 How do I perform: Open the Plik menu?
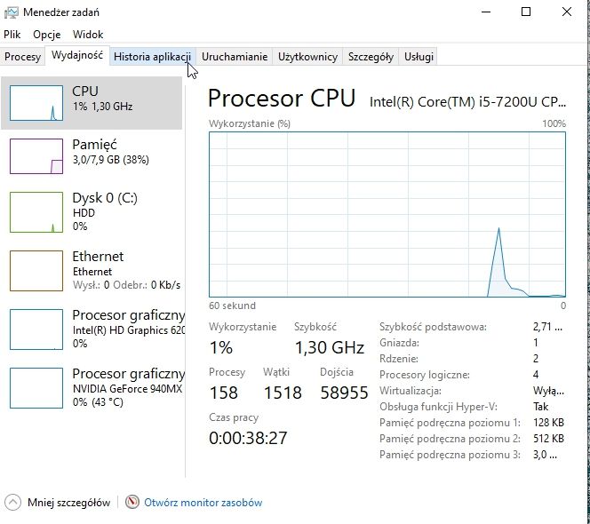12,35
